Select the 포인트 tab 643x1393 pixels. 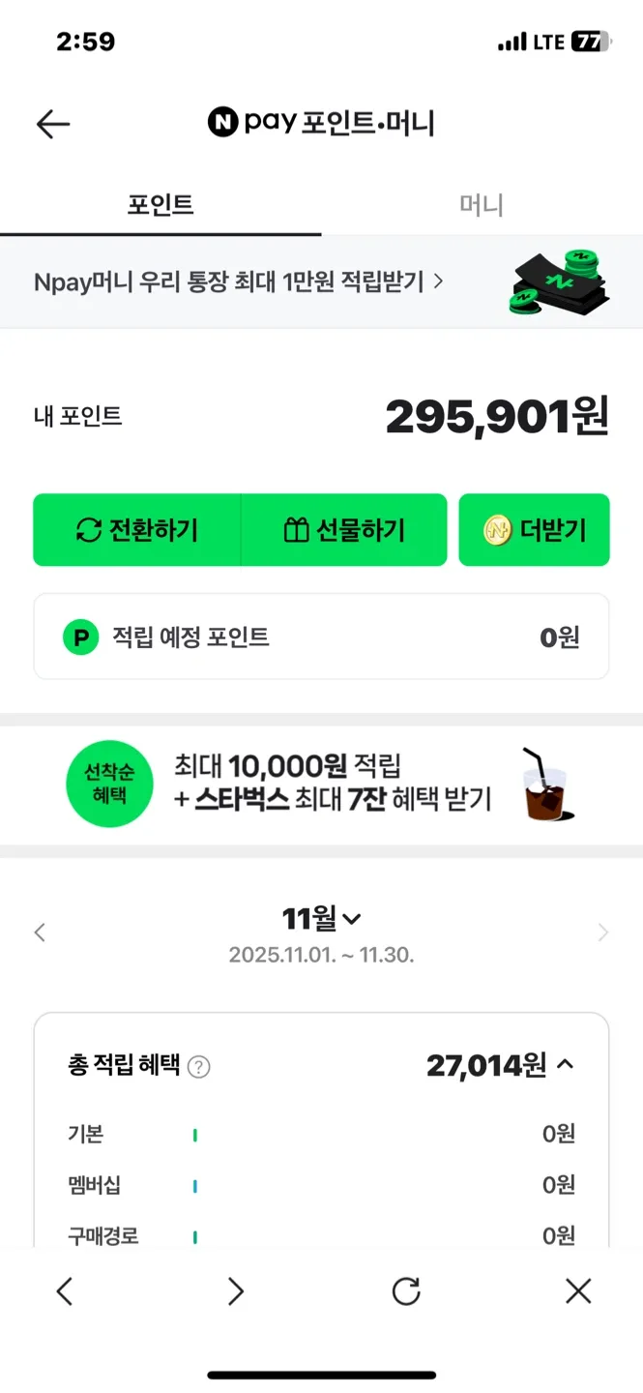[161, 205]
